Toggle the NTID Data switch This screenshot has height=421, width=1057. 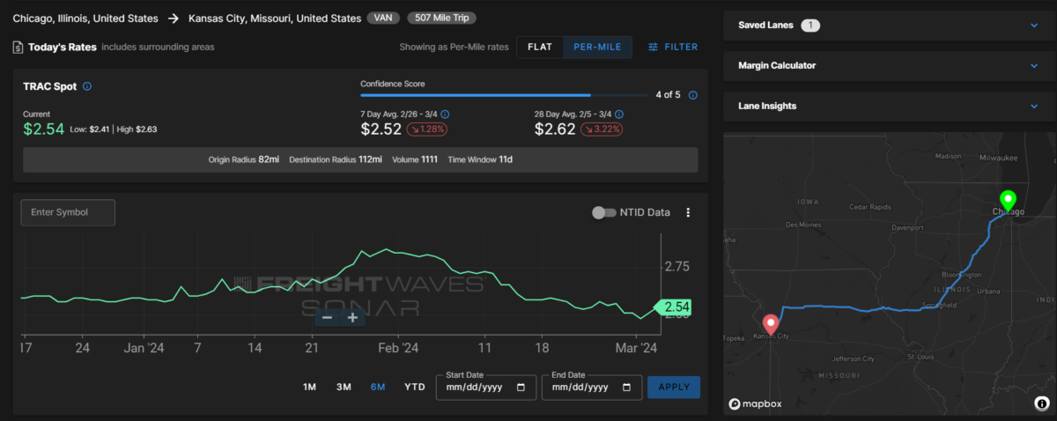[x=603, y=212]
